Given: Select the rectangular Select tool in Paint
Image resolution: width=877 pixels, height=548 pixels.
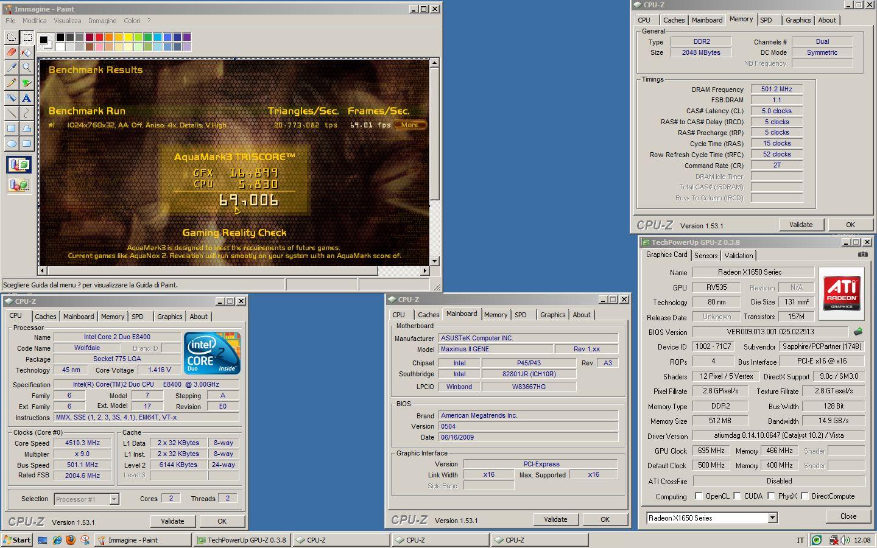Looking at the screenshot, I should [x=27, y=37].
